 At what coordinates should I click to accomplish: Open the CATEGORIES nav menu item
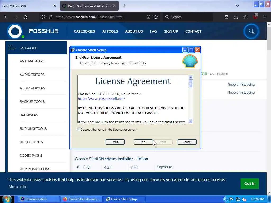pyautogui.click(x=84, y=31)
